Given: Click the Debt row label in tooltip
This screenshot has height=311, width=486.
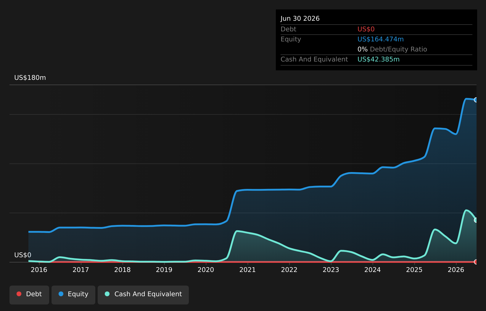Looking at the screenshot, I should pos(288,29).
